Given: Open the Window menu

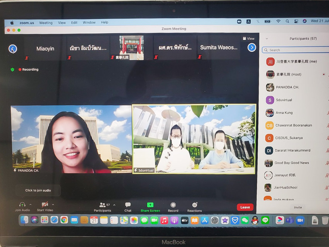Looking at the screenshot, I should point(89,22).
